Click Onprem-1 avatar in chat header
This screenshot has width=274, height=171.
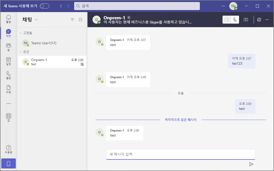point(97,20)
